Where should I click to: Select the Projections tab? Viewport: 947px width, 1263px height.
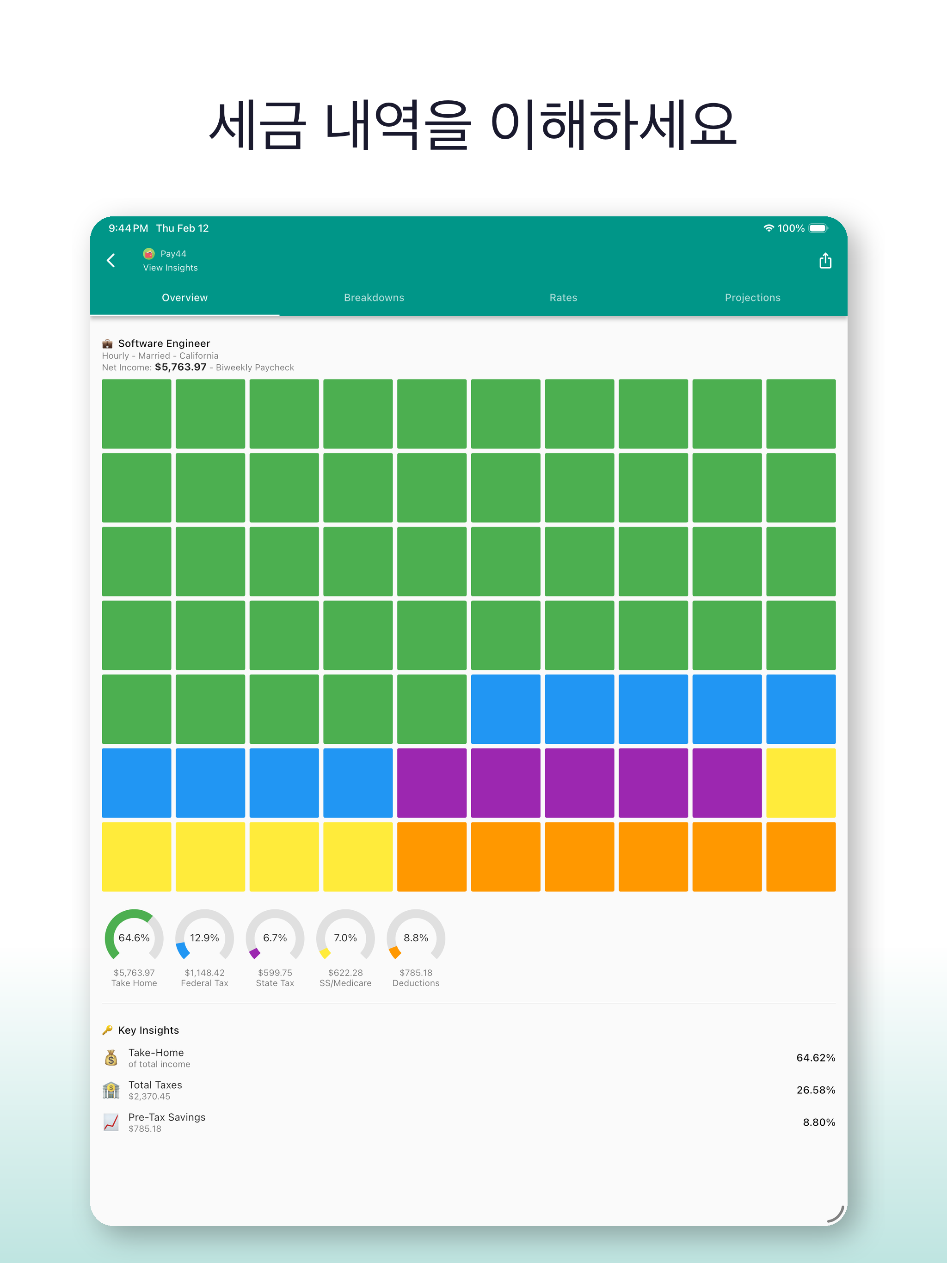[752, 297]
